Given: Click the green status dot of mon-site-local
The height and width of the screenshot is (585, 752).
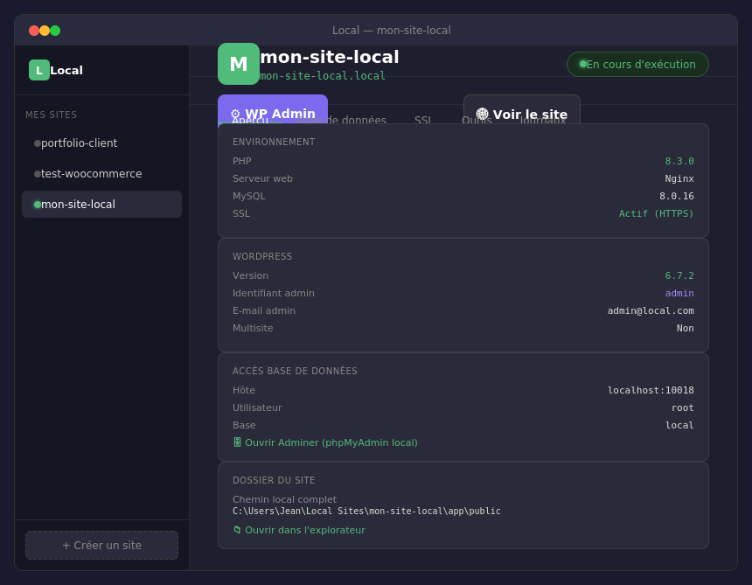Looking at the screenshot, I should click(x=38, y=205).
